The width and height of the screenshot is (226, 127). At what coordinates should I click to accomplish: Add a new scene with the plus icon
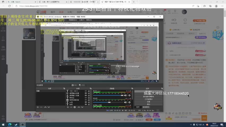tap(38, 107)
